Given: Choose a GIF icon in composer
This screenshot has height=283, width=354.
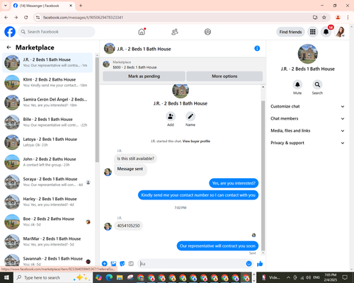Looking at the screenshot, I should (131, 264).
